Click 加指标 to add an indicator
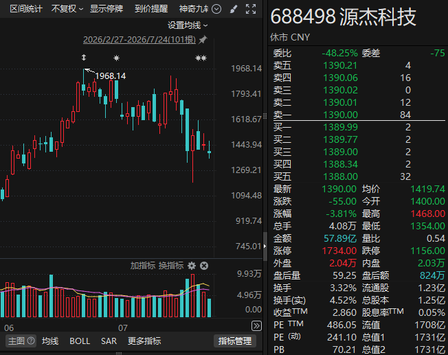448x355 pixels. [142, 266]
